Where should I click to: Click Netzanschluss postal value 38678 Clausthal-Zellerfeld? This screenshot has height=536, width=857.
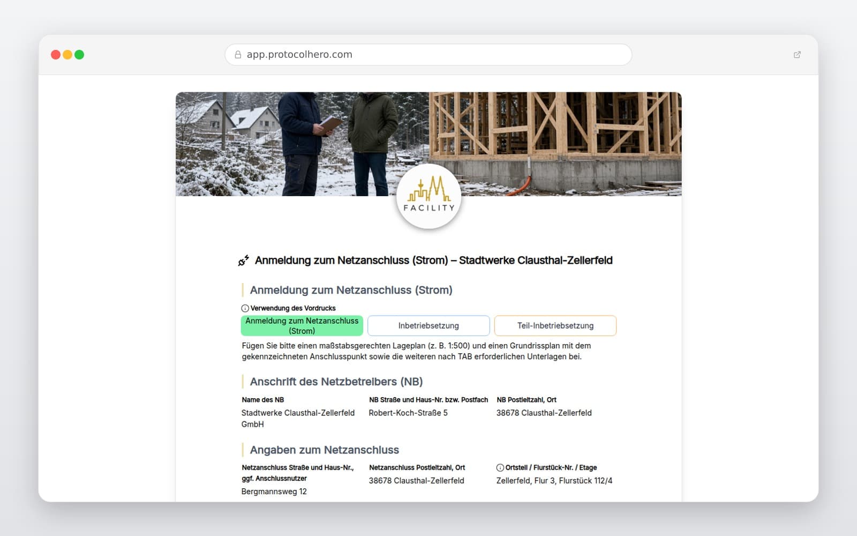(417, 481)
